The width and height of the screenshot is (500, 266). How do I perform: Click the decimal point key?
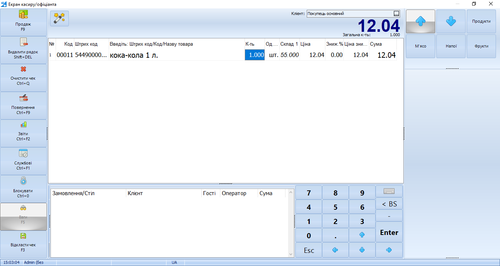(335, 236)
